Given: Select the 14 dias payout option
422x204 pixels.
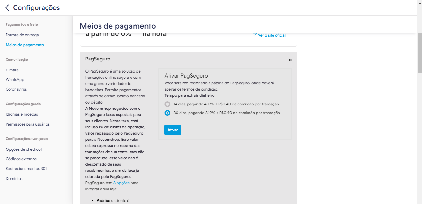Looking at the screenshot, I should [x=167, y=104].
